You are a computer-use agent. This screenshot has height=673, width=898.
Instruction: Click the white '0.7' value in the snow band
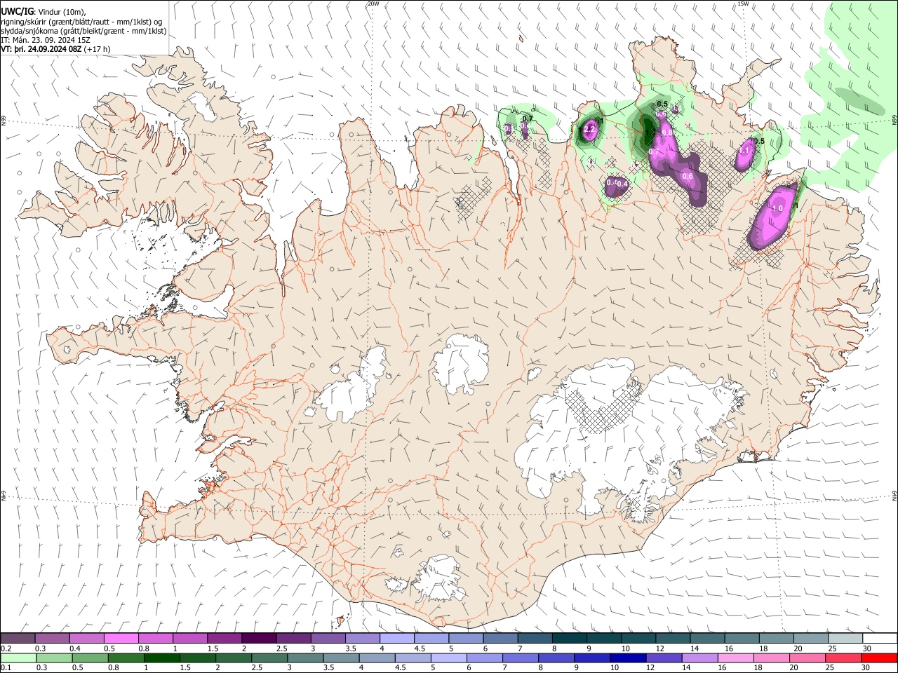(654, 151)
